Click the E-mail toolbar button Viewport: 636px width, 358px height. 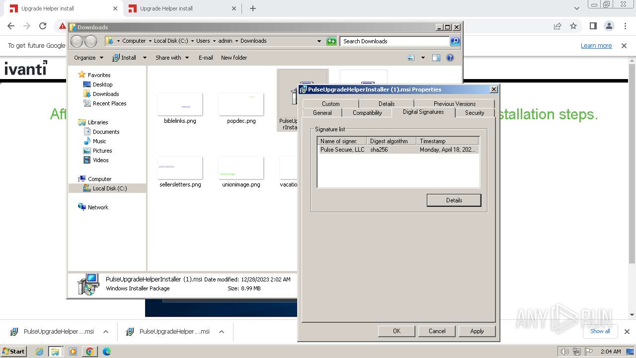(x=206, y=58)
